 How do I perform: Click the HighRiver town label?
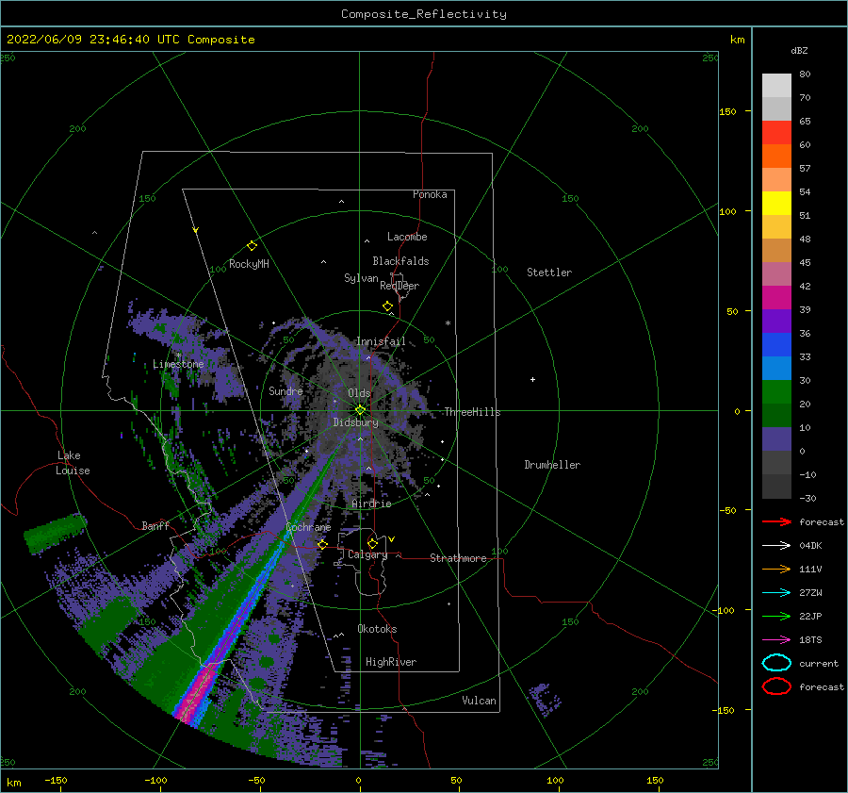391,662
